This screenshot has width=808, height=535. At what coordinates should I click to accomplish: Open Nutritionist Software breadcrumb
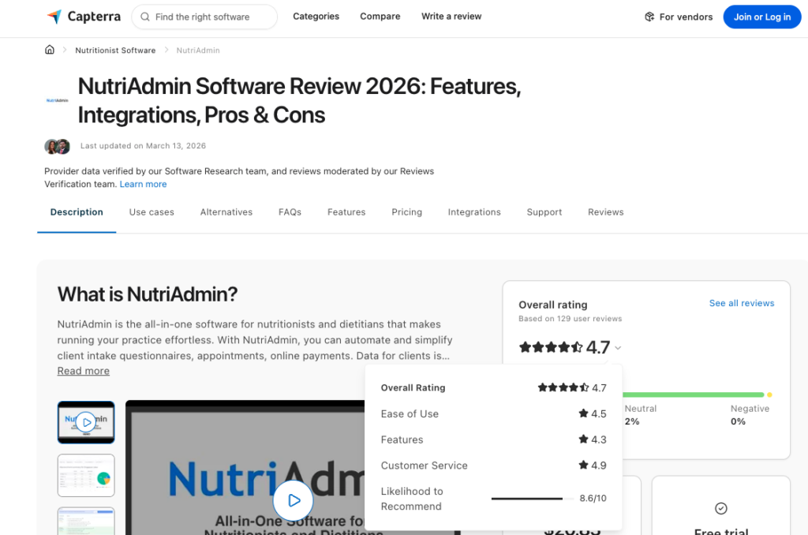(115, 50)
